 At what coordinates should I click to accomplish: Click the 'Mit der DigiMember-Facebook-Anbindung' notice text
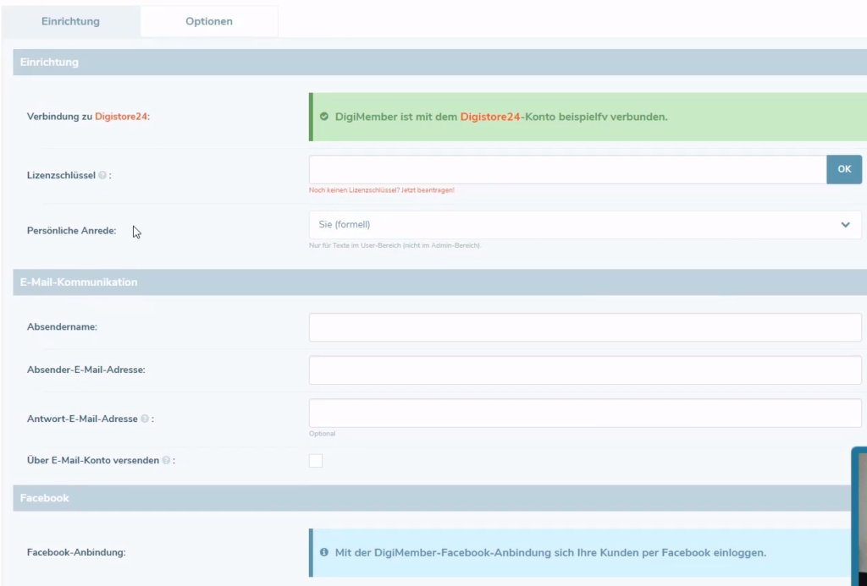pos(550,552)
